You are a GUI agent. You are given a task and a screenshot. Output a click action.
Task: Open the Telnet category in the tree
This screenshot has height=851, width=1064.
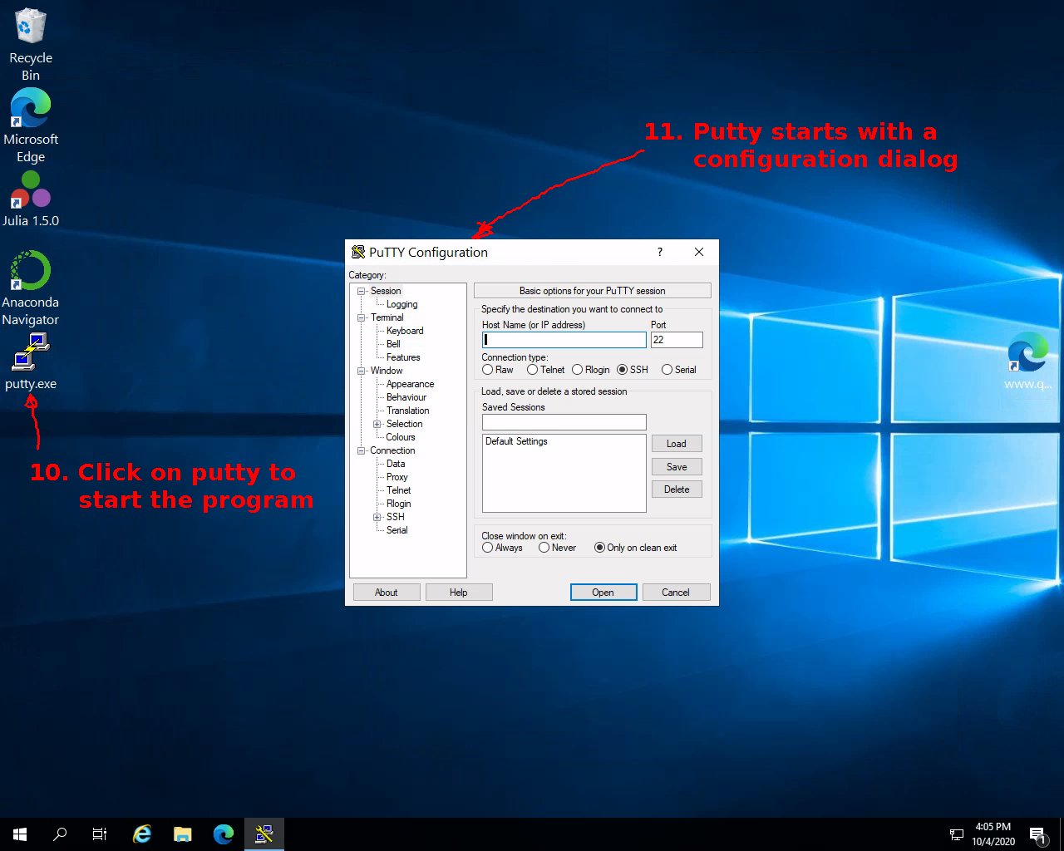(x=399, y=490)
